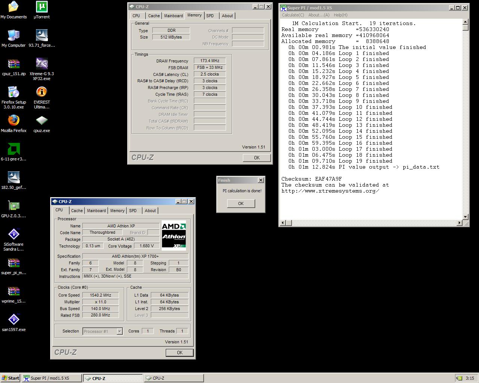This screenshot has width=479, height=383.
Task: Open SPD tab in lower CPU-Z window
Action: click(133, 211)
